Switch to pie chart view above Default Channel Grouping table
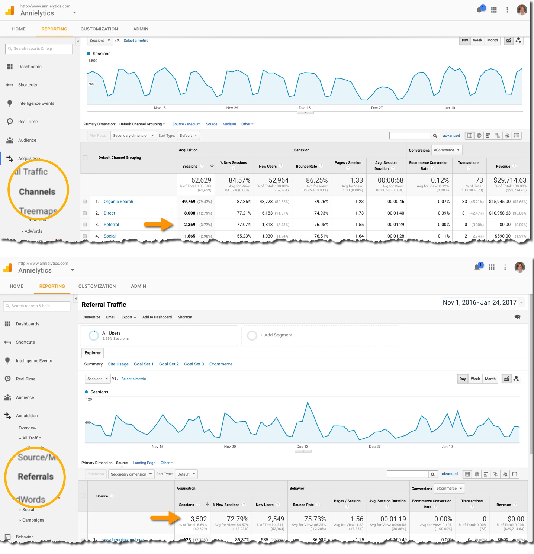 [479, 136]
